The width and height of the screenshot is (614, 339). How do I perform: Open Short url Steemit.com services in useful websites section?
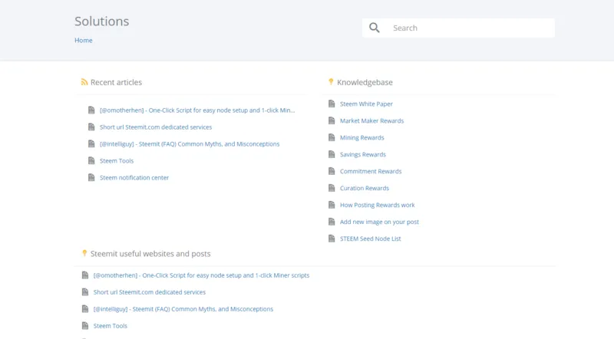click(x=150, y=292)
